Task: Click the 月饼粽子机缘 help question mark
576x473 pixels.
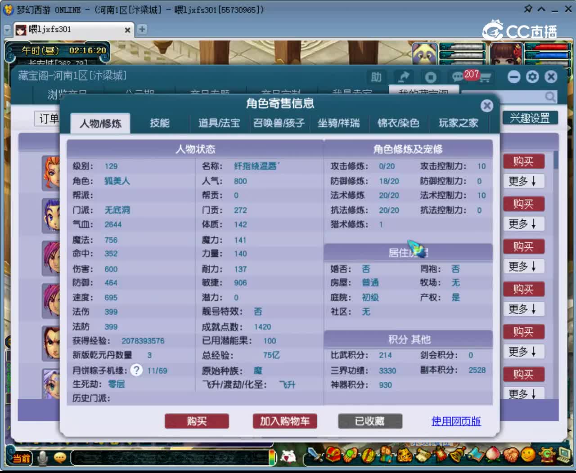Action: coord(136,370)
